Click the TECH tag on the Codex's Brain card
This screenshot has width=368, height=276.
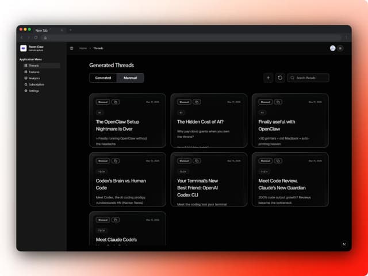point(102,171)
